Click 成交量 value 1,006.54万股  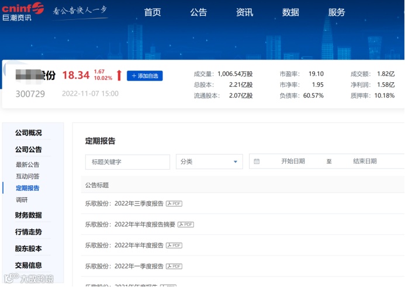[x=235, y=74]
